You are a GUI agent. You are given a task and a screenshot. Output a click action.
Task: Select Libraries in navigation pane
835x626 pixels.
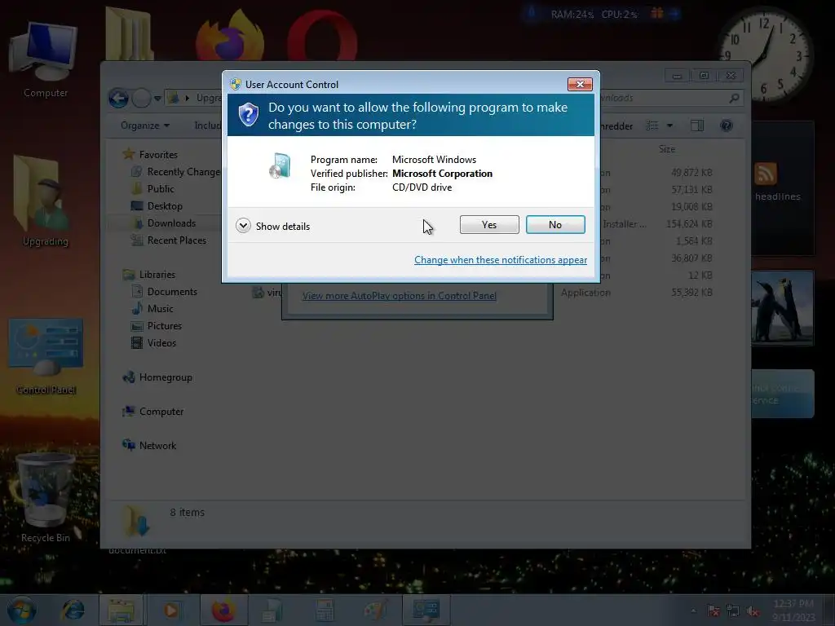[x=157, y=275]
